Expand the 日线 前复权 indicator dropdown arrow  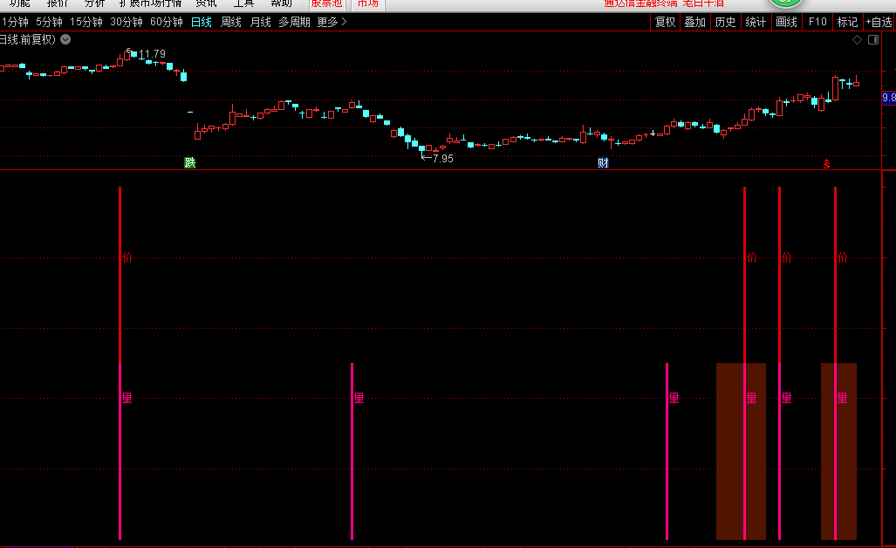coord(66,39)
